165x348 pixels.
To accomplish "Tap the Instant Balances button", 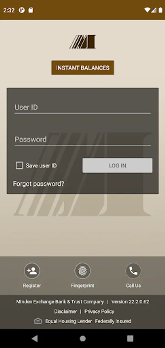I will click(83, 68).
